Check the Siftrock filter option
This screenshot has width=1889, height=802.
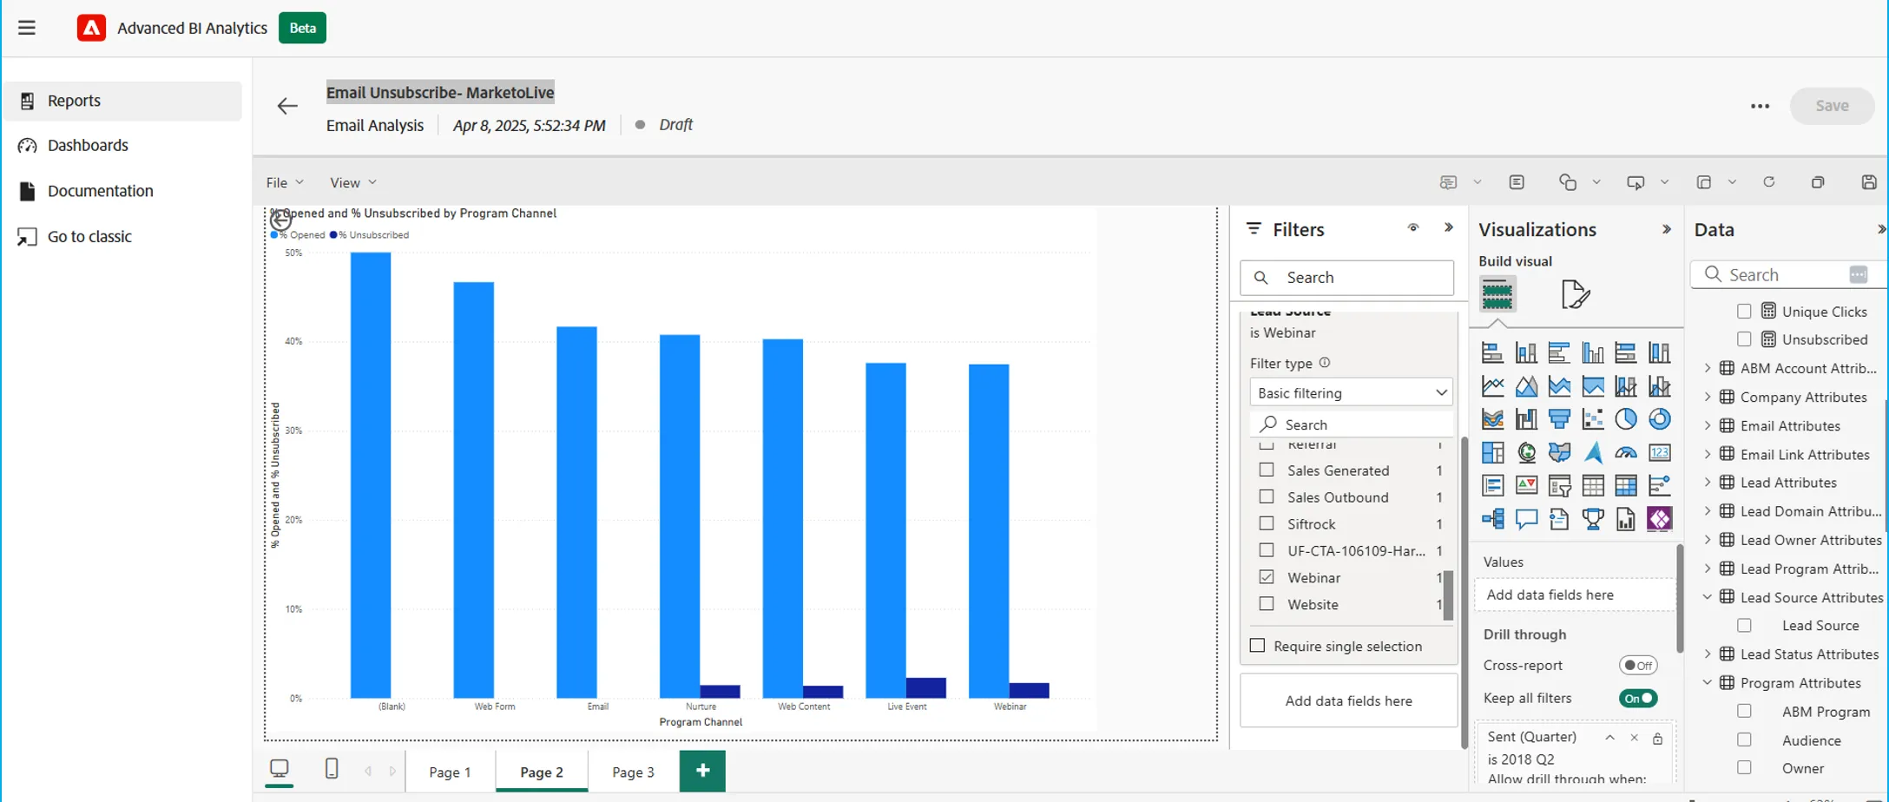(1267, 523)
